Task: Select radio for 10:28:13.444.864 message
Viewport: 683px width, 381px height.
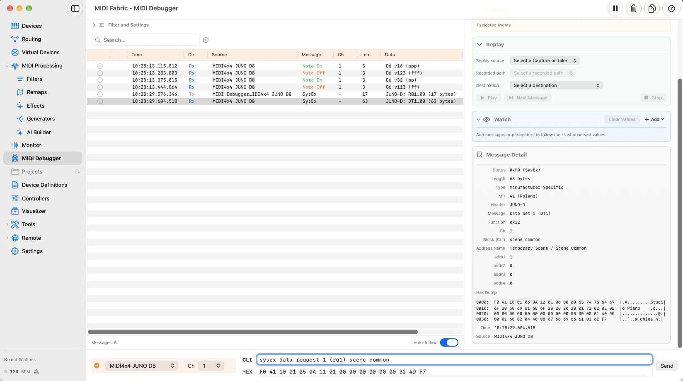Action: 100,87
